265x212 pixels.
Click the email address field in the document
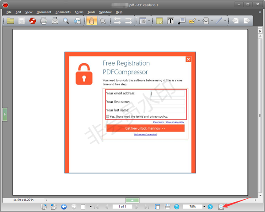167,93
